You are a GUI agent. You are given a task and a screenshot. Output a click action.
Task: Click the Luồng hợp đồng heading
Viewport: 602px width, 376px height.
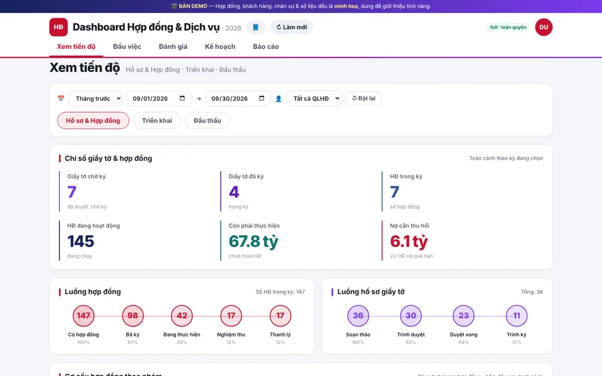point(93,291)
